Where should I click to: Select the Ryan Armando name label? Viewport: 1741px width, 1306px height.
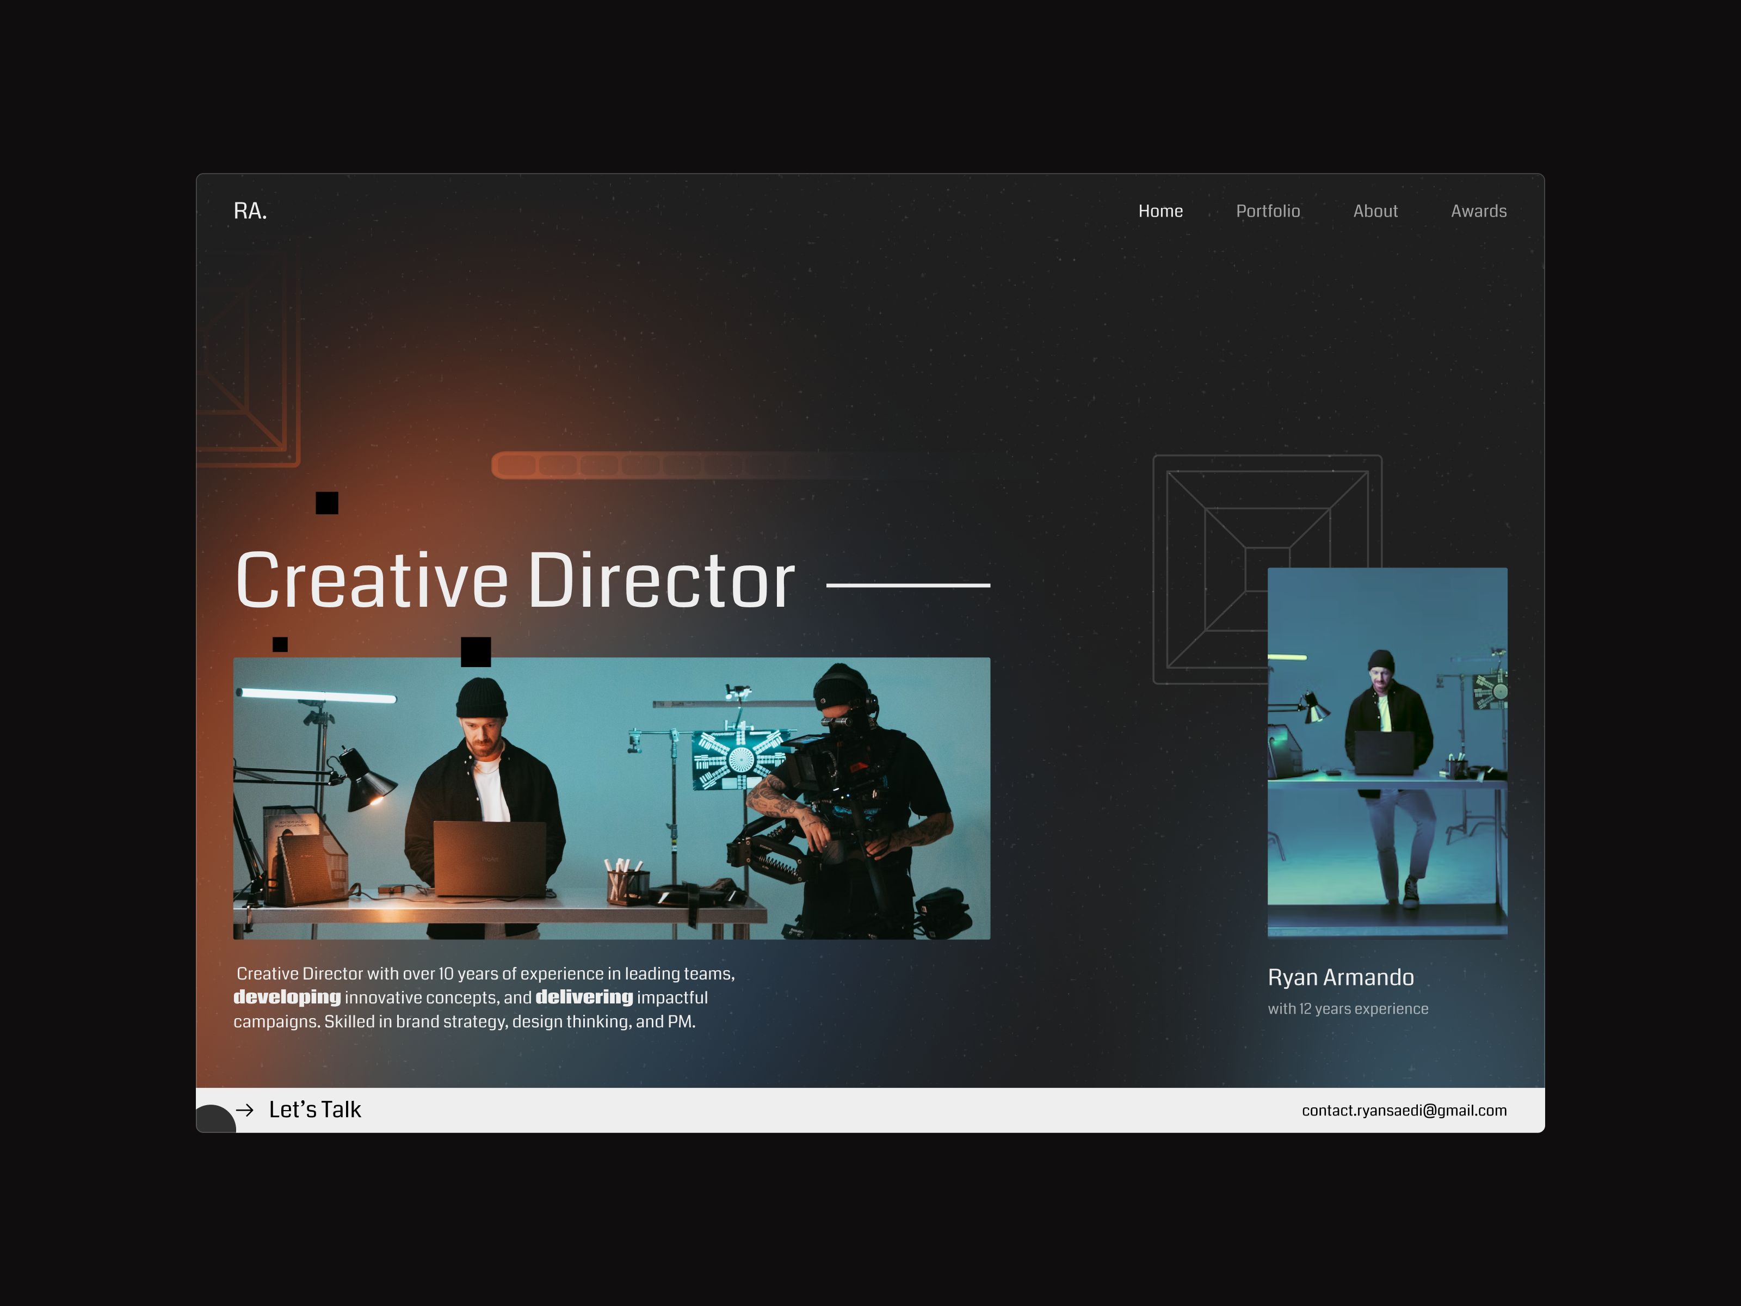1341,978
